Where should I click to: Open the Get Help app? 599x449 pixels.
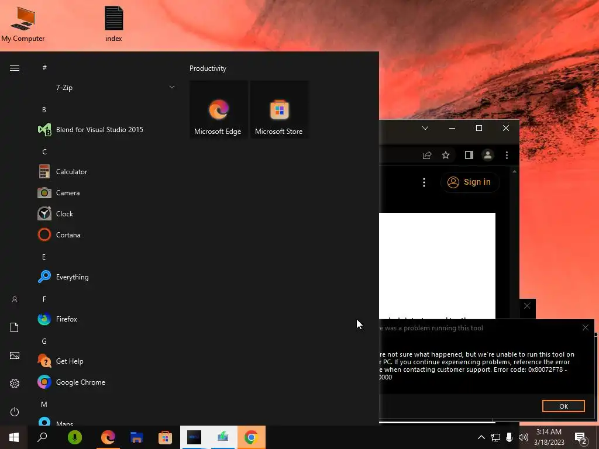pos(106,361)
